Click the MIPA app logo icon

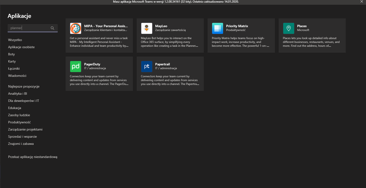pyautogui.click(x=75, y=28)
